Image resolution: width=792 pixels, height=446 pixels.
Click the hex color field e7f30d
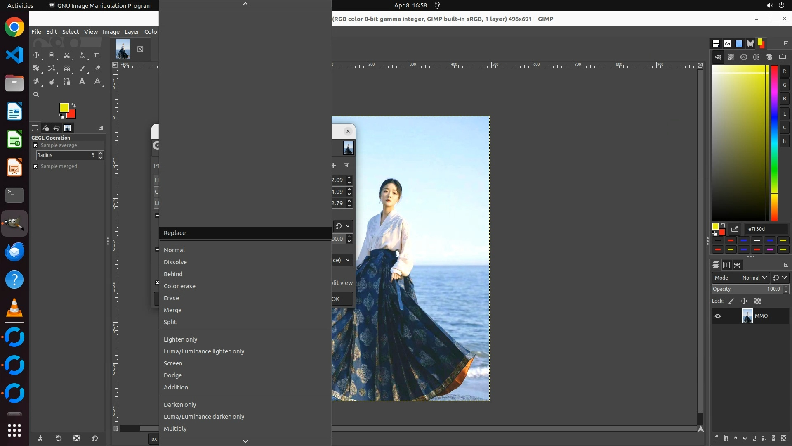pyautogui.click(x=765, y=229)
